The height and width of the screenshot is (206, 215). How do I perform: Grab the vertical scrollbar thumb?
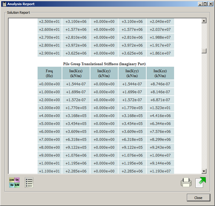(x=204, y=51)
